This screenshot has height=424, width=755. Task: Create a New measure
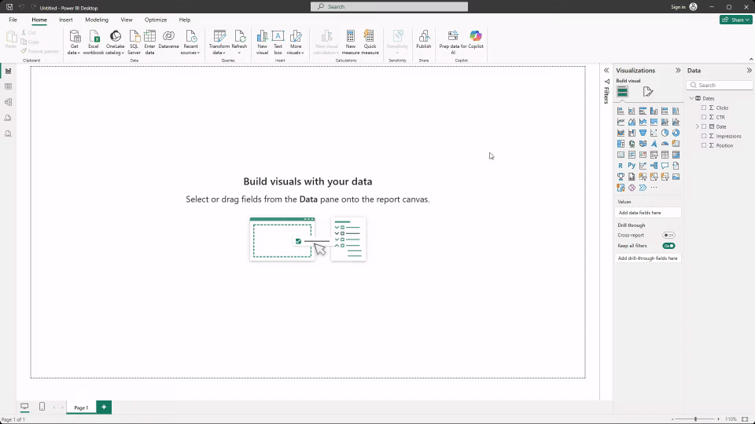coord(351,42)
